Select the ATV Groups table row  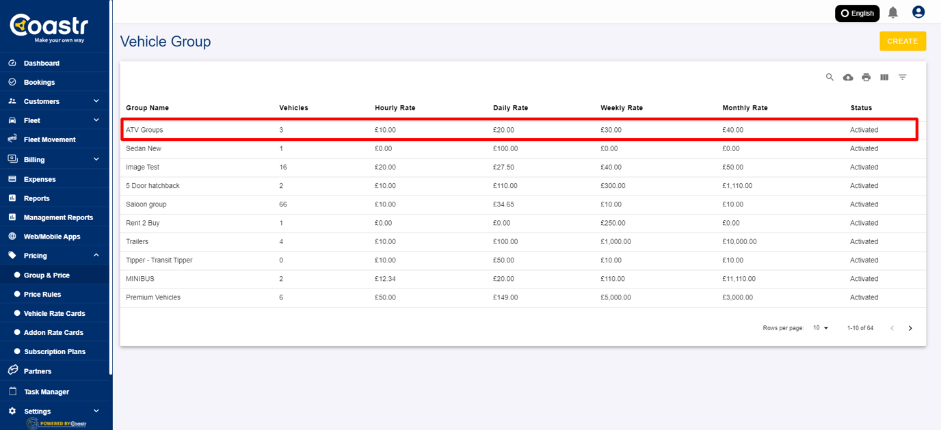pyautogui.click(x=144, y=130)
